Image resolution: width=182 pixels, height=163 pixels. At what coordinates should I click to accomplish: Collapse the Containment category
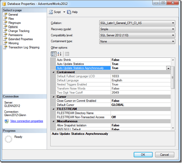click(53, 72)
